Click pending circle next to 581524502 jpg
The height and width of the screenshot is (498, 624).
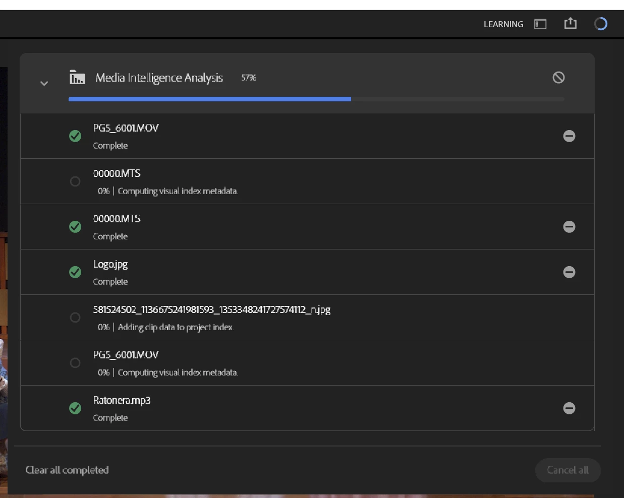(75, 318)
